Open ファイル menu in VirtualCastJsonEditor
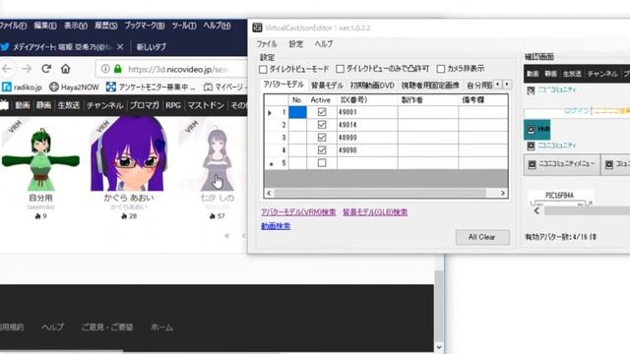630x354 pixels. pyautogui.click(x=267, y=43)
